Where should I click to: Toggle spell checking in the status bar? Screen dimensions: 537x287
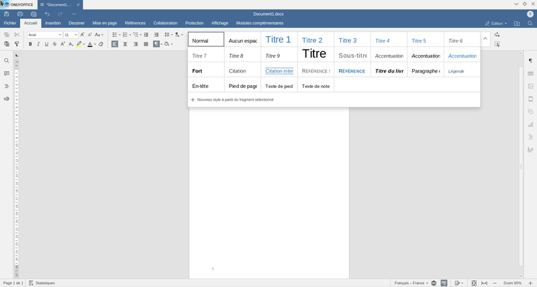tap(444, 283)
